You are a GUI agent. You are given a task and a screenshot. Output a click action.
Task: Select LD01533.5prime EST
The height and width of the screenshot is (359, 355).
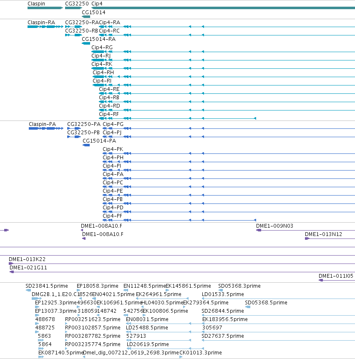click(x=278, y=299)
